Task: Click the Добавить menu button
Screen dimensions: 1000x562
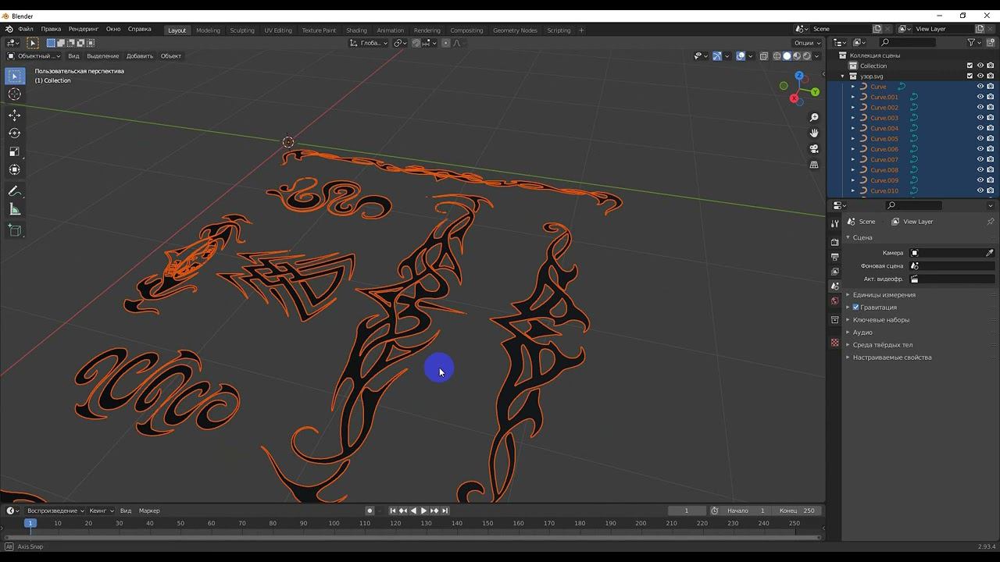Action: click(x=140, y=56)
